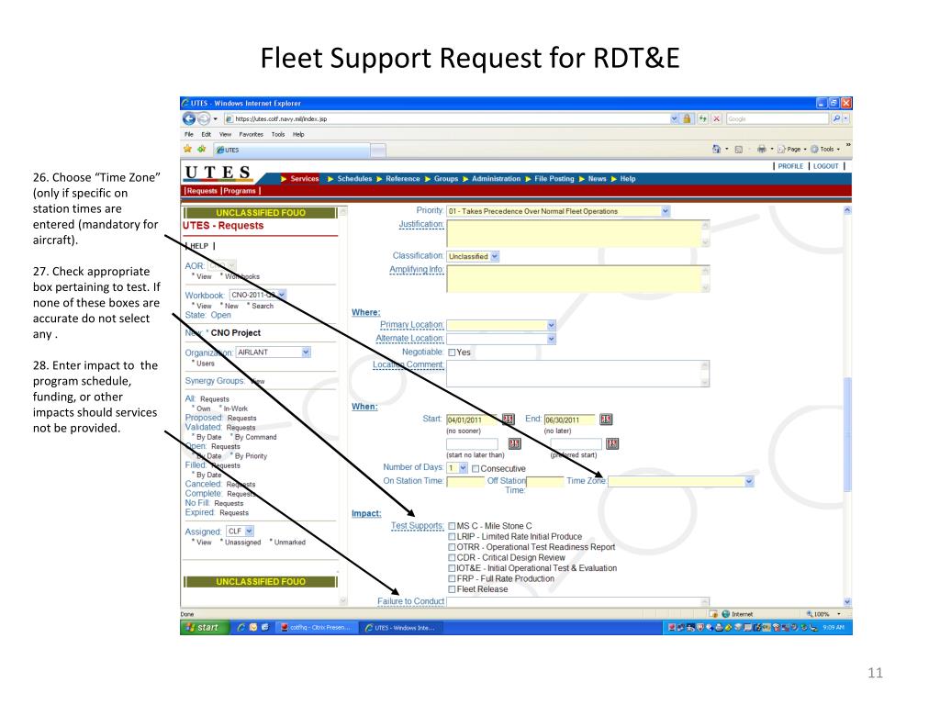Click the HELP link in sidebar

(x=199, y=246)
